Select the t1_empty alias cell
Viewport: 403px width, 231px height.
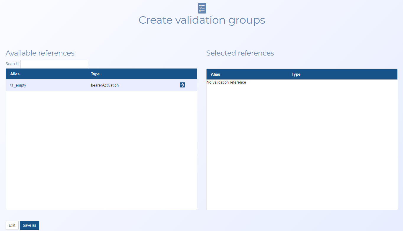pyautogui.click(x=18, y=85)
